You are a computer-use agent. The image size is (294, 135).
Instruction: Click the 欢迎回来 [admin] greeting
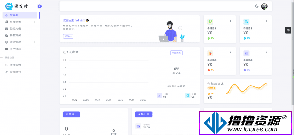tap(74, 20)
